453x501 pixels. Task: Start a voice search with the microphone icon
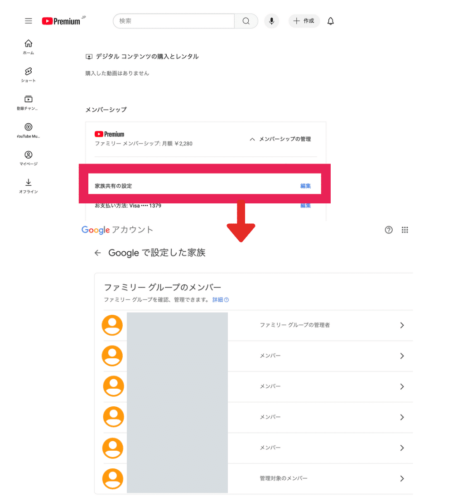(271, 21)
